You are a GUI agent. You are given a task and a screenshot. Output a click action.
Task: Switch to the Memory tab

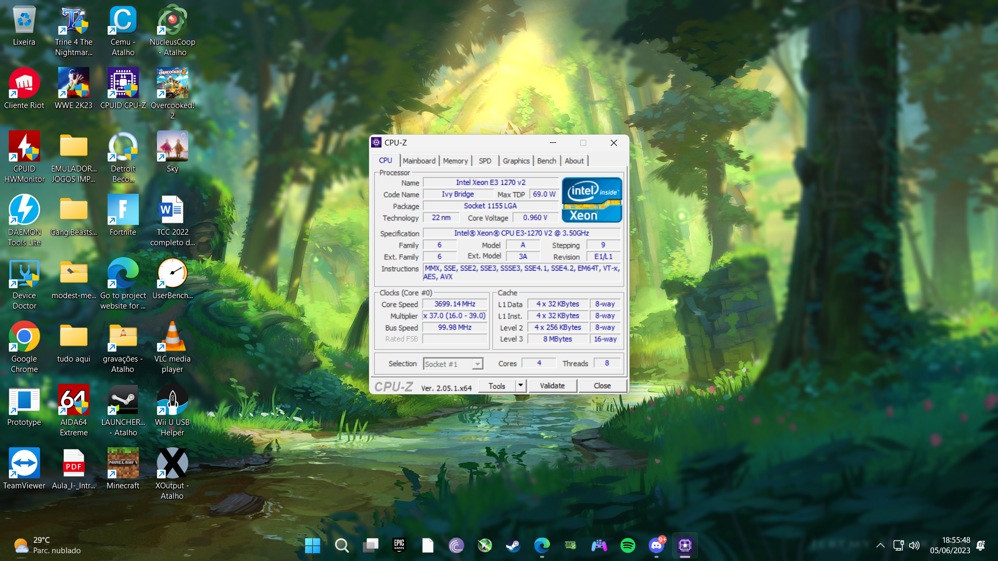click(455, 161)
